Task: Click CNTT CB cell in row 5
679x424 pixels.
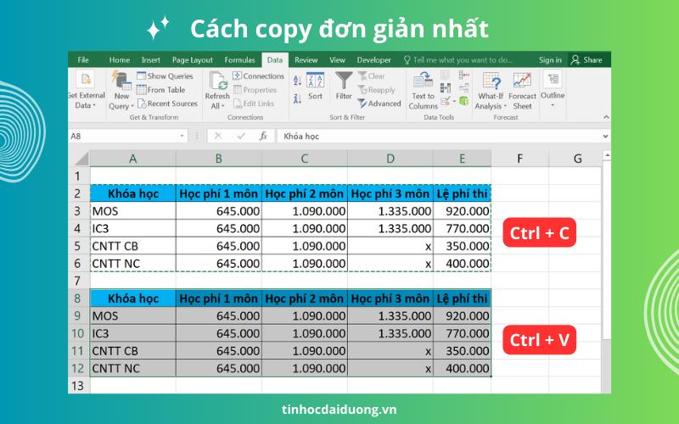Action: click(133, 246)
